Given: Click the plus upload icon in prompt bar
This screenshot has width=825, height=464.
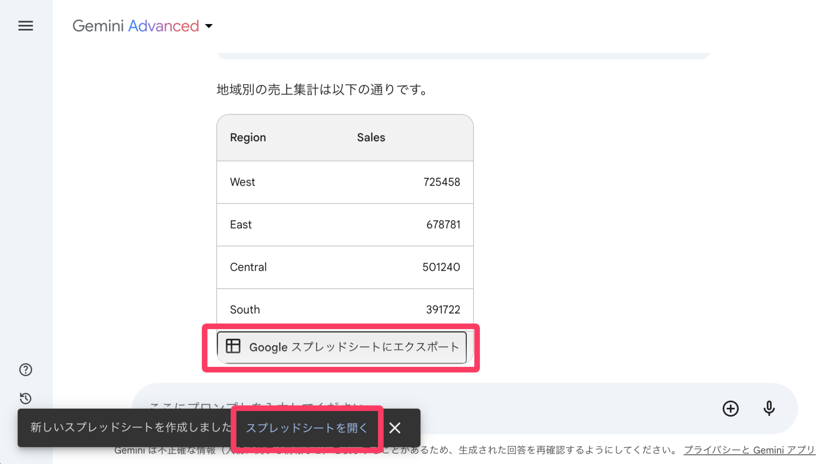Looking at the screenshot, I should point(730,409).
